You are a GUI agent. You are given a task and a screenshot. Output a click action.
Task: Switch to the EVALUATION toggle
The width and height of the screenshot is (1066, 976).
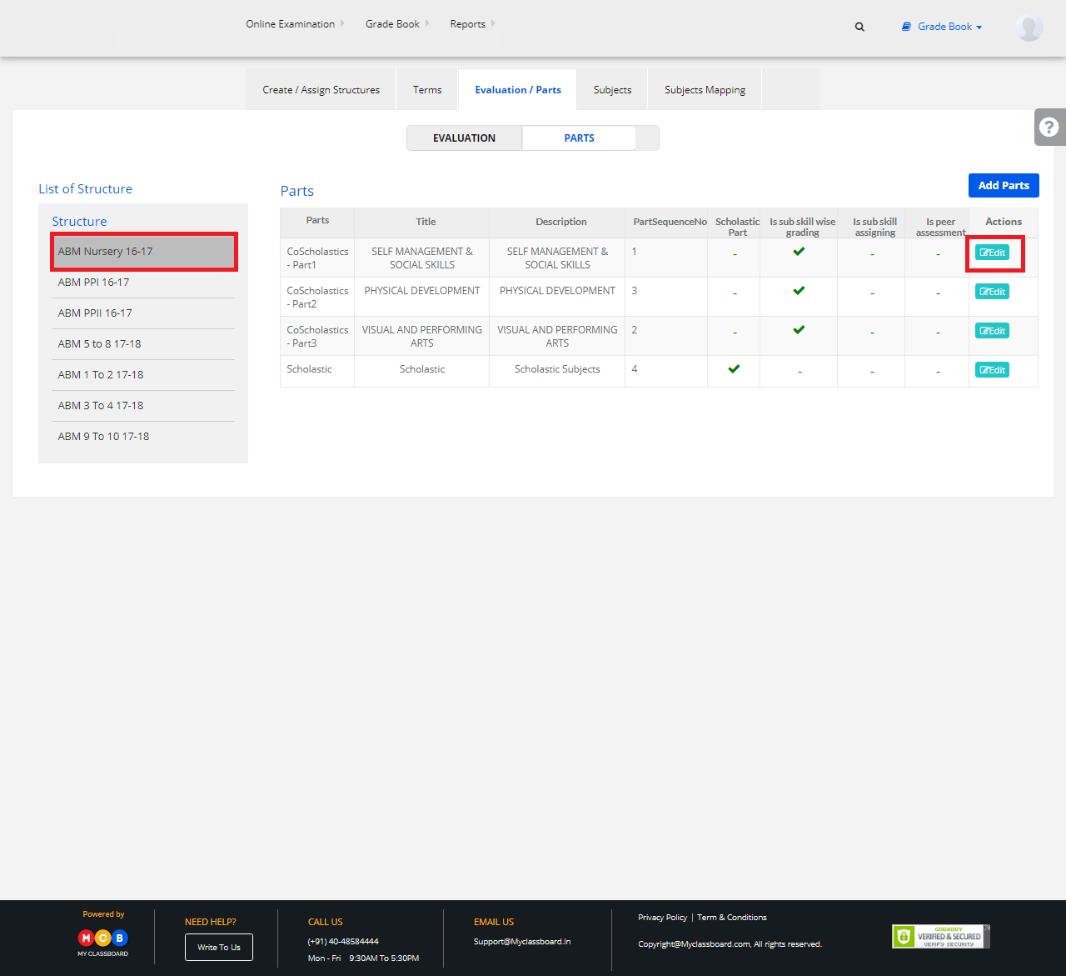click(x=464, y=138)
